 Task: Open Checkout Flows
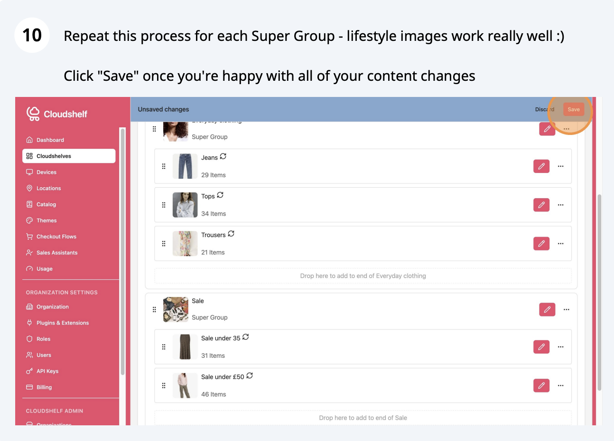[x=69, y=237]
